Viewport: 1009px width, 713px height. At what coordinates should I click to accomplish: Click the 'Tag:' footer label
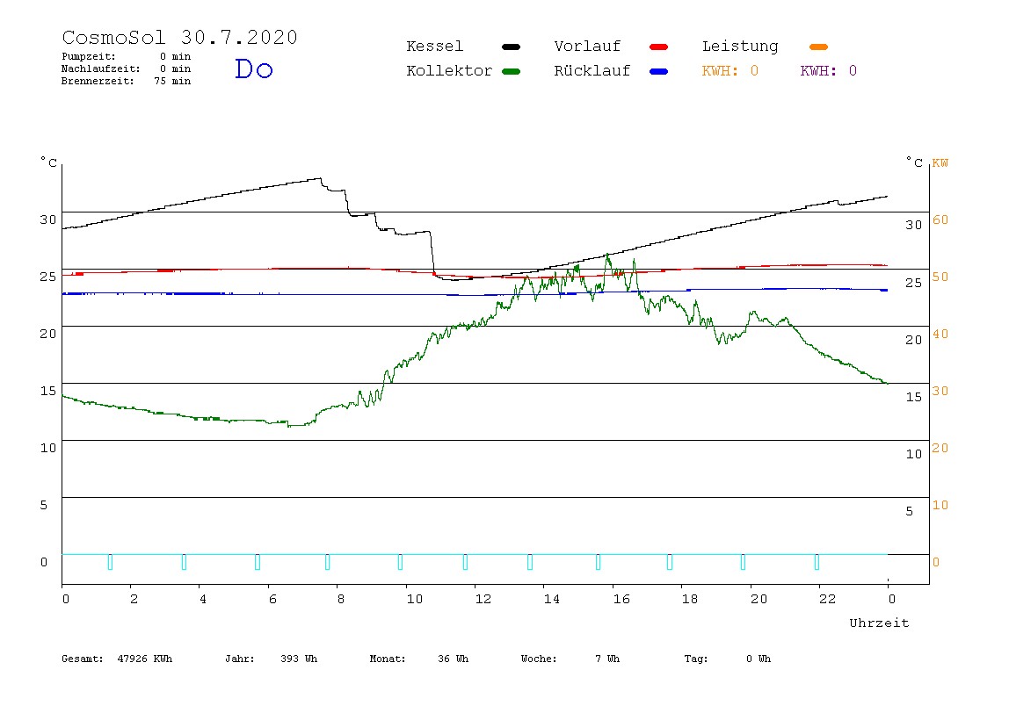(696, 659)
